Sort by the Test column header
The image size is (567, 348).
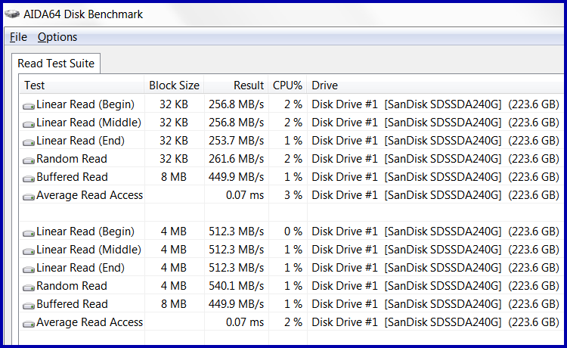tap(82, 85)
